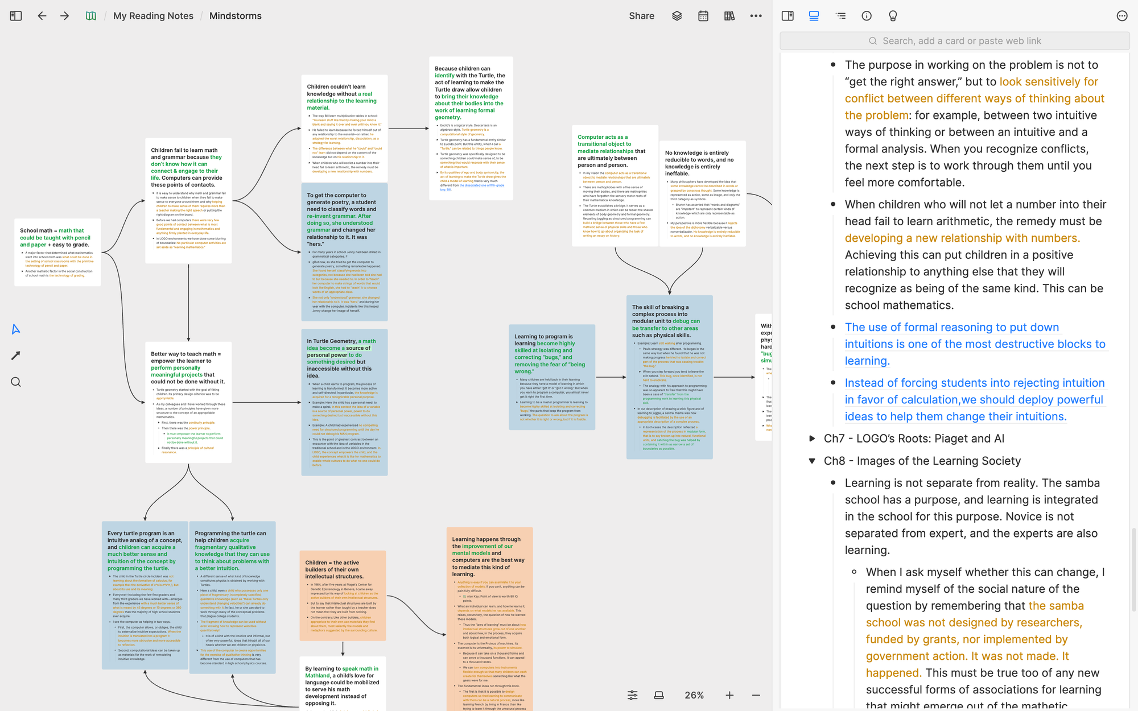Go back with the left arrow
The height and width of the screenshot is (711, 1138).
point(42,16)
